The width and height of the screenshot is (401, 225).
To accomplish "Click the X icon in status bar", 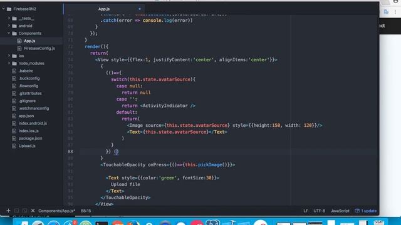I will coord(33,211).
